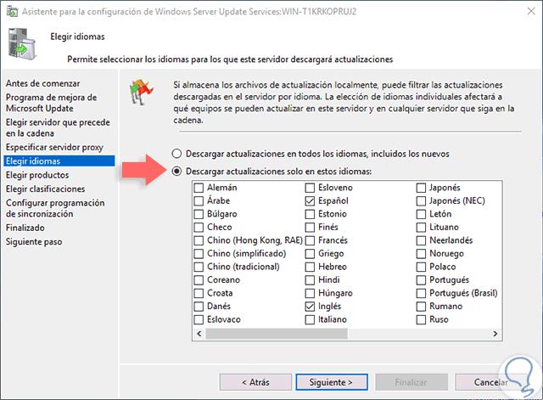Tick the Eslovaco checkbox
Image resolution: width=543 pixels, height=400 pixels.
coord(199,319)
